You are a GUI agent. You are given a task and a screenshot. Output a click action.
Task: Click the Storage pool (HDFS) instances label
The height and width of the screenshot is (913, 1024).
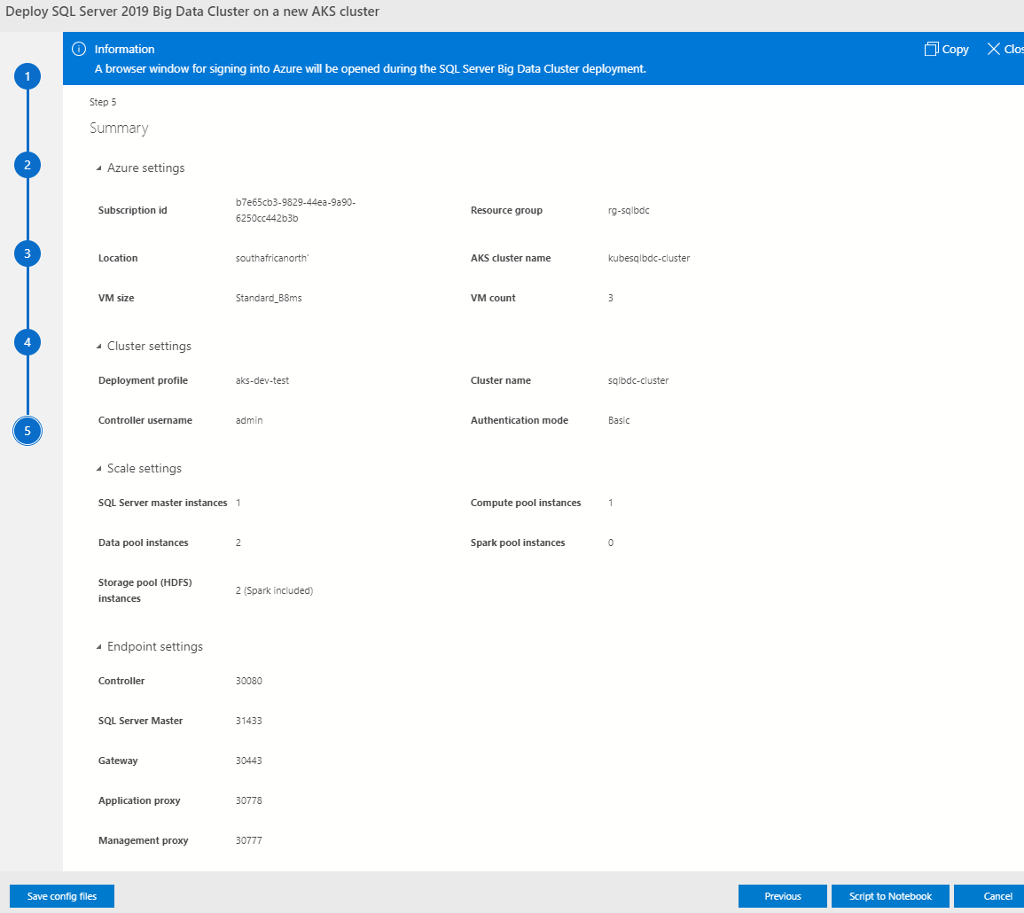pos(145,590)
